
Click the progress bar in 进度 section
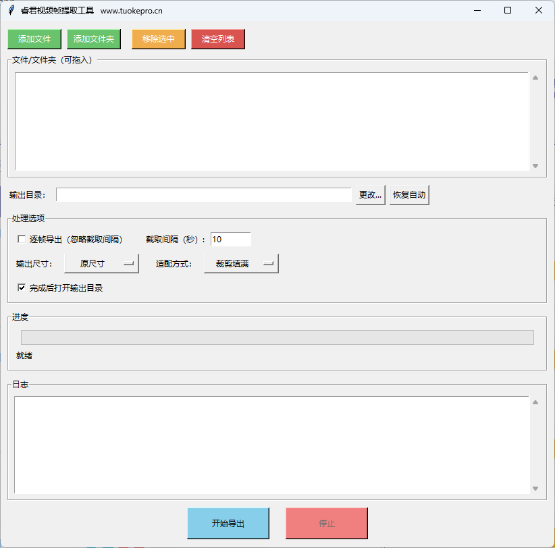277,337
